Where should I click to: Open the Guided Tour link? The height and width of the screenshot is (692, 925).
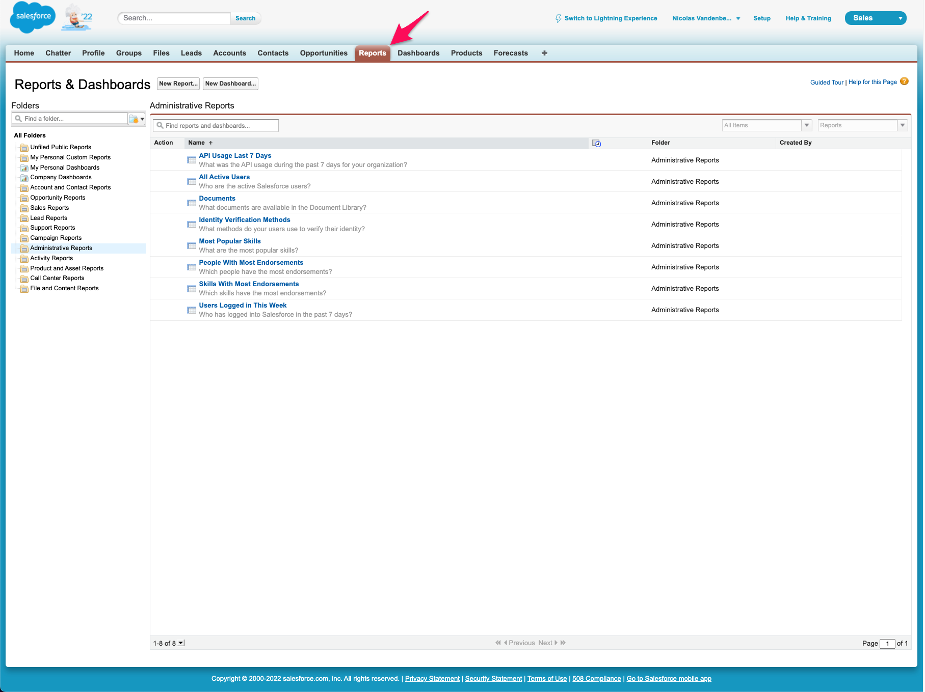coord(827,82)
